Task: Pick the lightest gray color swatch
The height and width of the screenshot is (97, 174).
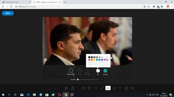Action: click(102, 57)
